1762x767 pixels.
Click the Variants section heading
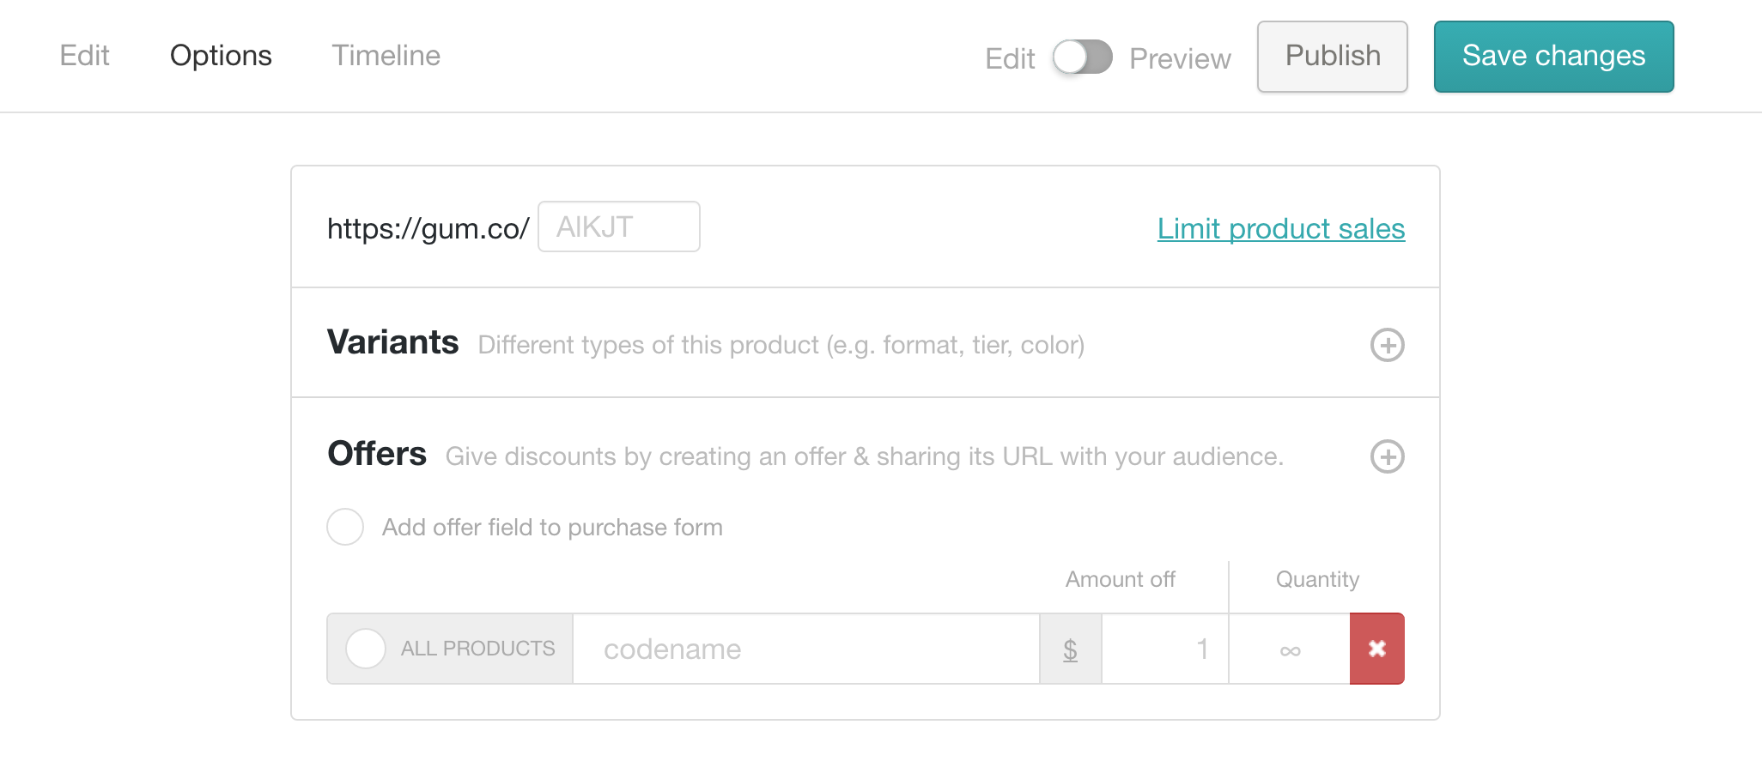coord(392,342)
